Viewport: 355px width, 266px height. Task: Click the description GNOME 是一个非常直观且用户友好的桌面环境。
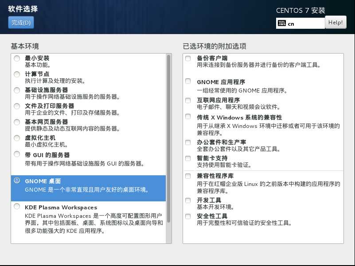coord(87,189)
